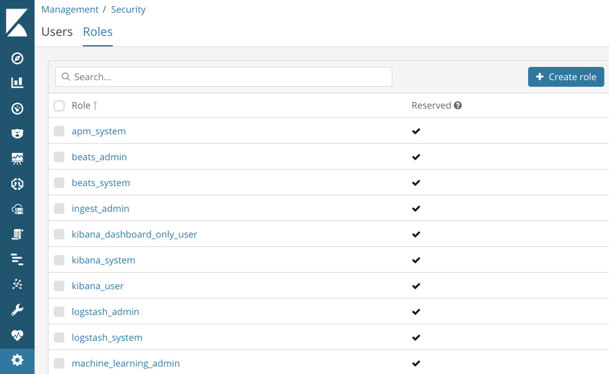
Task: Click the Management breadcrumb link
Action: [x=70, y=9]
